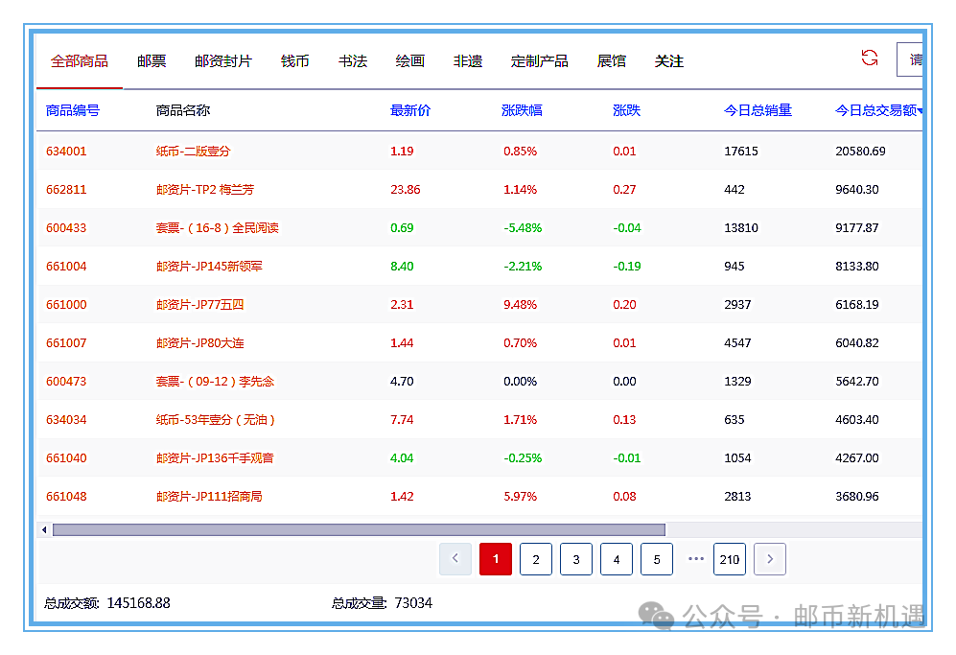Open the 邮资封片 tab

click(x=222, y=61)
